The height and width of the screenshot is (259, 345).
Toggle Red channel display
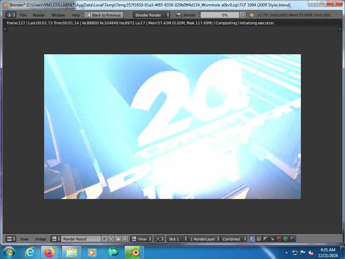(279, 239)
